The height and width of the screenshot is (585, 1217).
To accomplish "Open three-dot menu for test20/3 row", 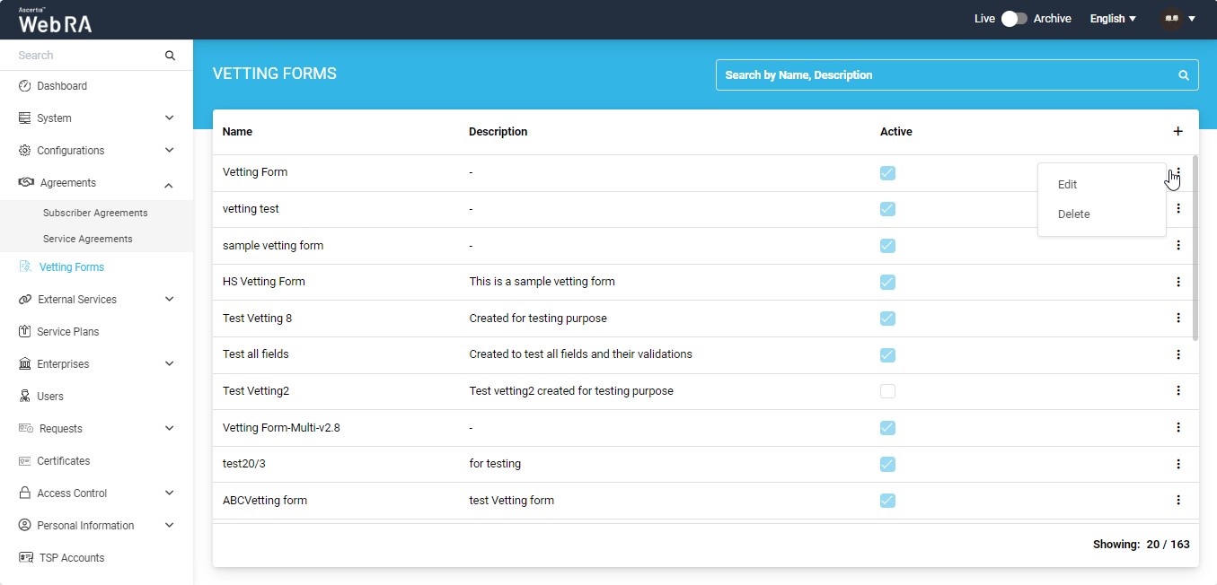I will (x=1177, y=464).
